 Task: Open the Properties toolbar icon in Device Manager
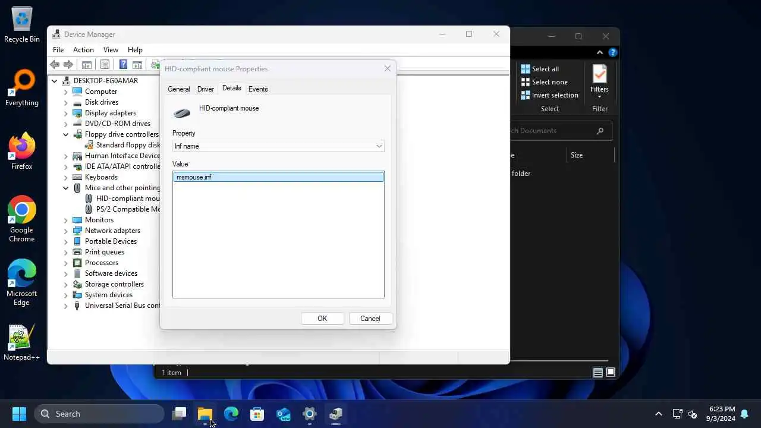(x=105, y=65)
